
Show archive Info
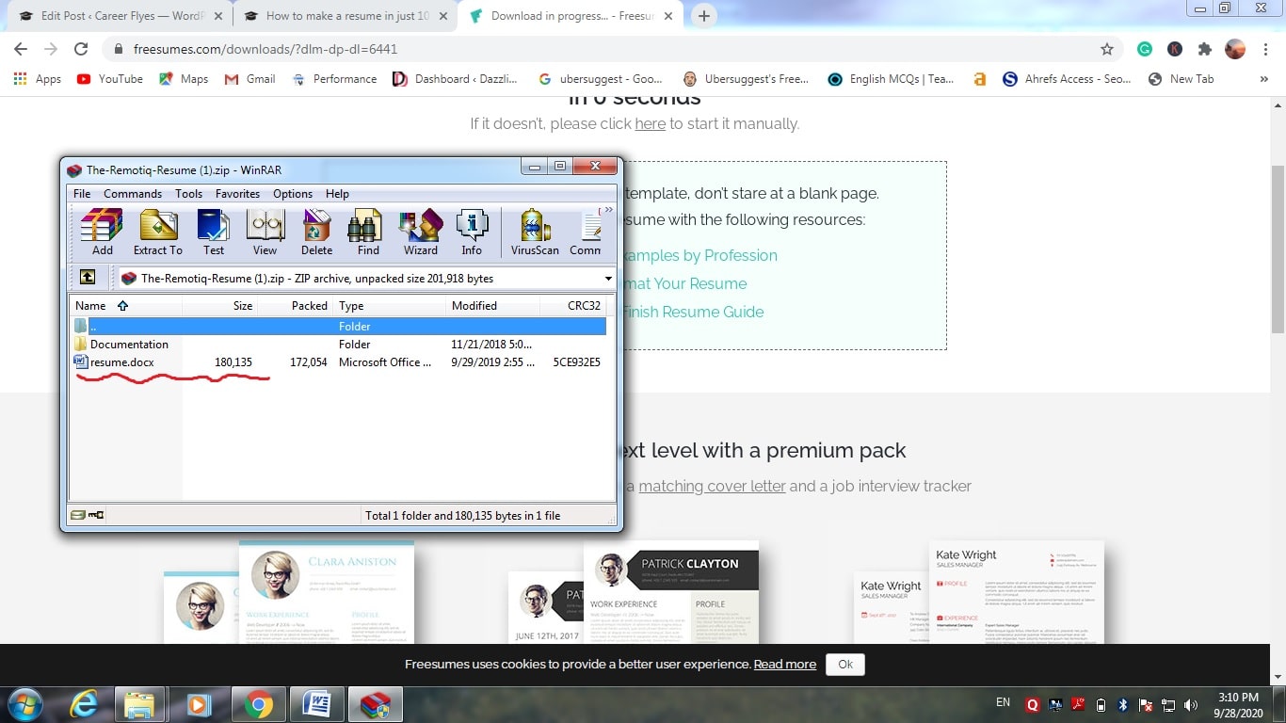[472, 232]
